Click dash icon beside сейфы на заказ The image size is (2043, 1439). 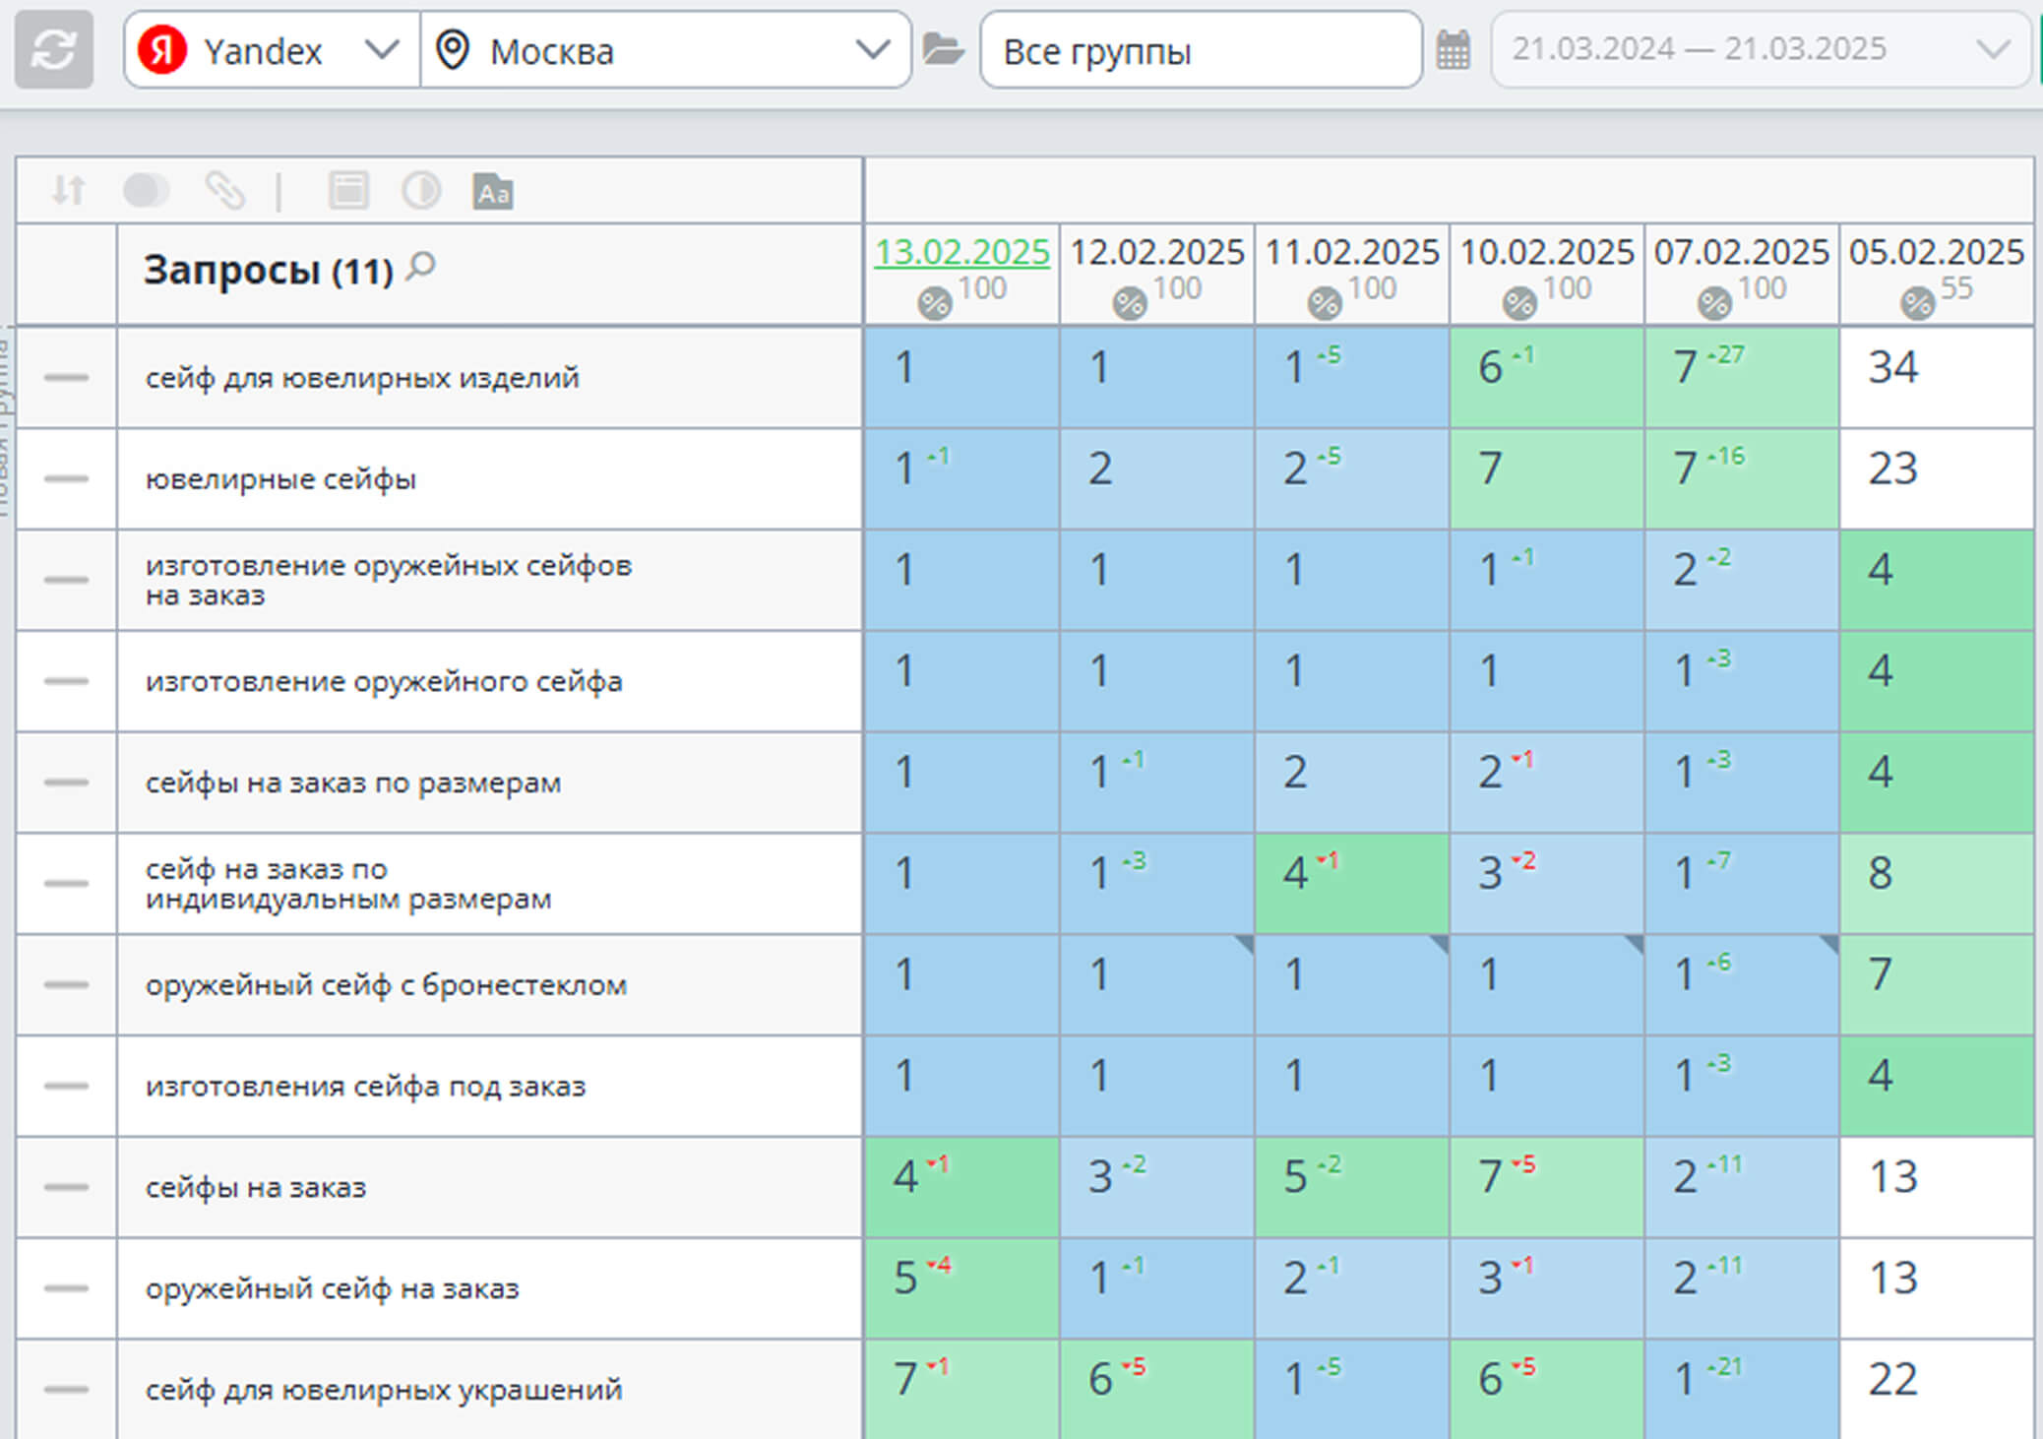point(66,1186)
